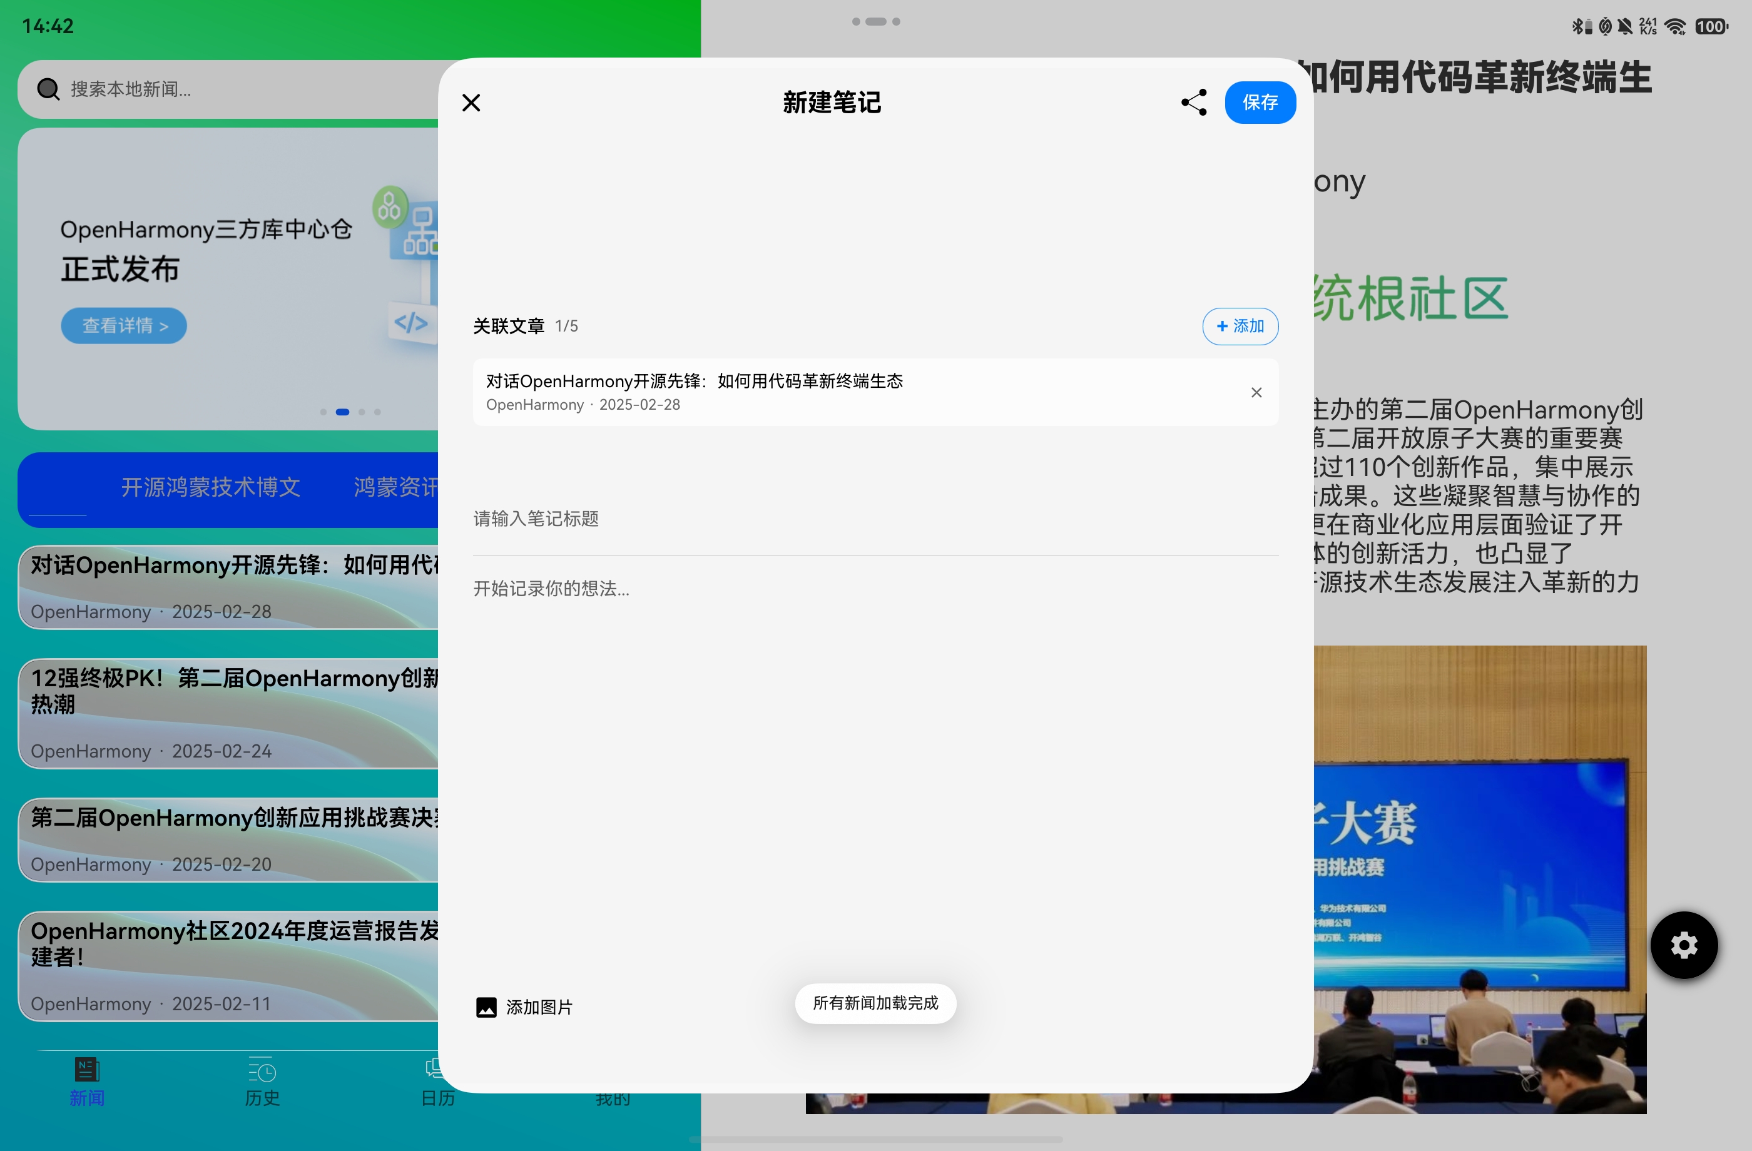Tap the muted bell status icon

pyautogui.click(x=1624, y=26)
